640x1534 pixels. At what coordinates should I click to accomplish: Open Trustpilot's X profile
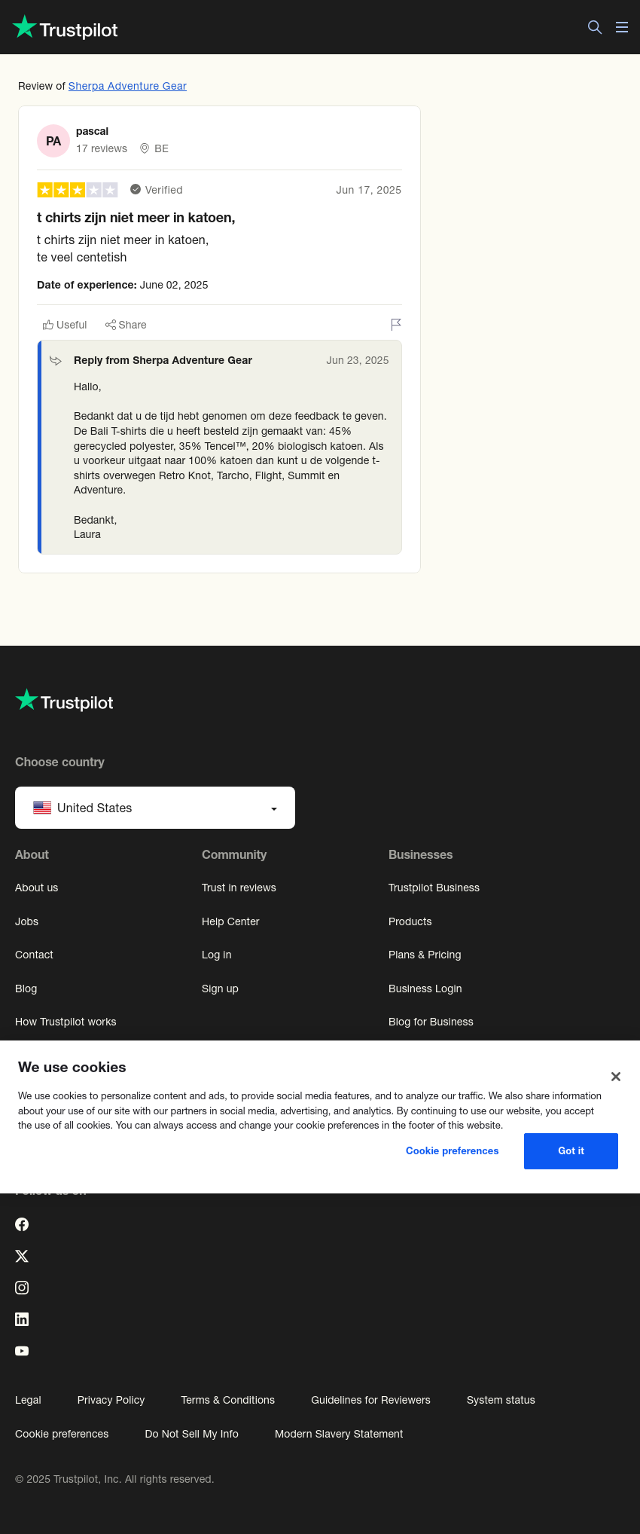22,1256
